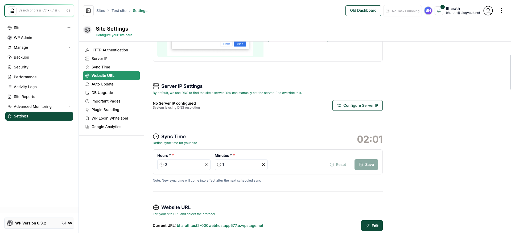Click the WP Version 6.3.2 label
Viewport: 511px width, 233px height.
(x=31, y=223)
